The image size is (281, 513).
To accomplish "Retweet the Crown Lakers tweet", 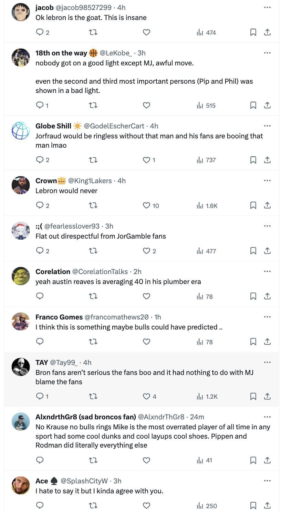I will point(93,206).
